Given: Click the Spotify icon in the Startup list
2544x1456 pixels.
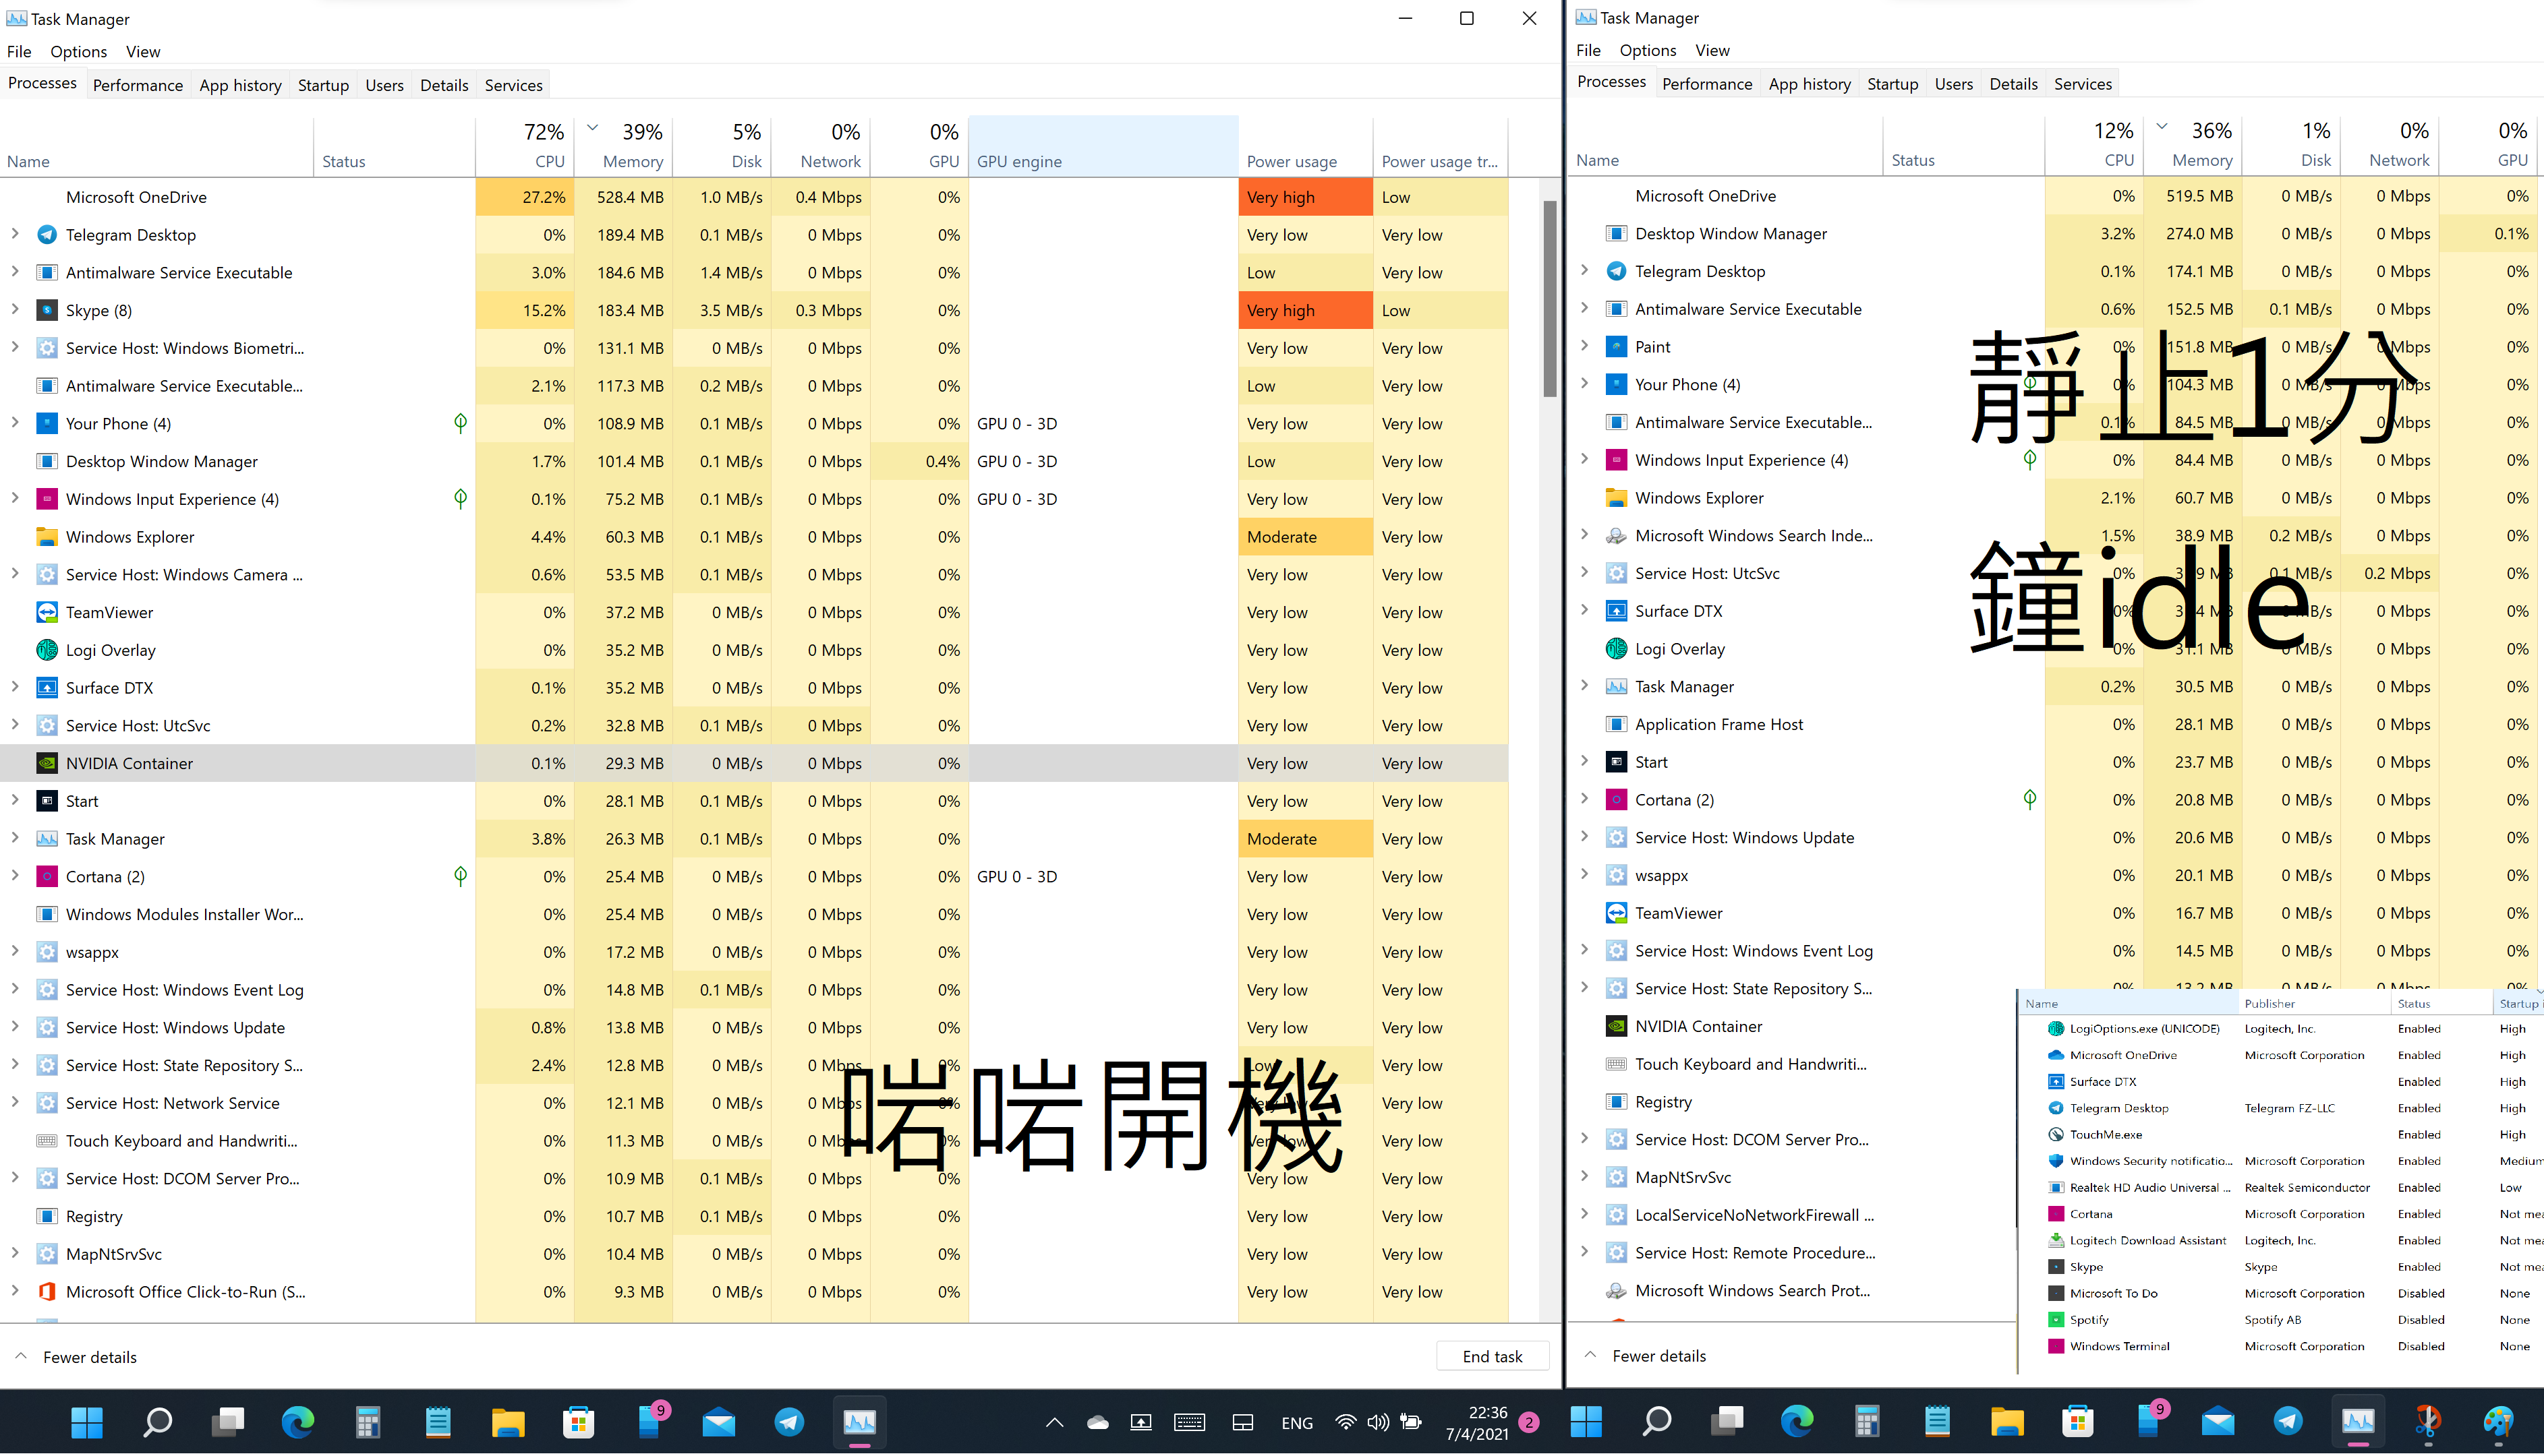Looking at the screenshot, I should coord(2055,1319).
